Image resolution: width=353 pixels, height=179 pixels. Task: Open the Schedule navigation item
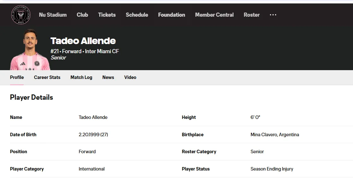(x=137, y=15)
